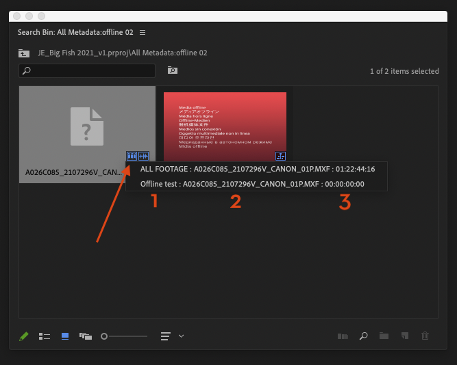Navigate up one level with folder arrow icon
This screenshot has width=457, height=365.
click(25, 53)
